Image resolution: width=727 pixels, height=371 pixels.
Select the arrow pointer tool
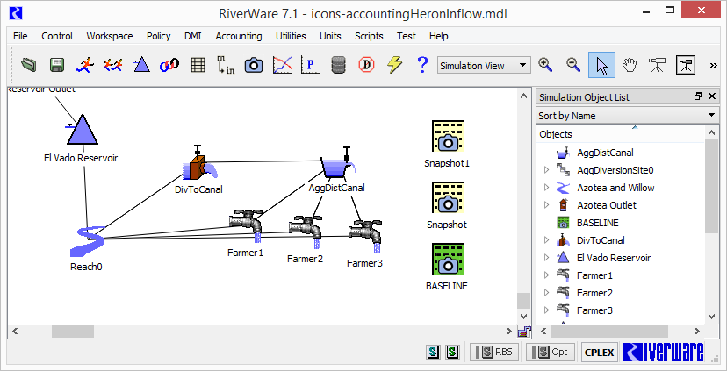click(601, 65)
